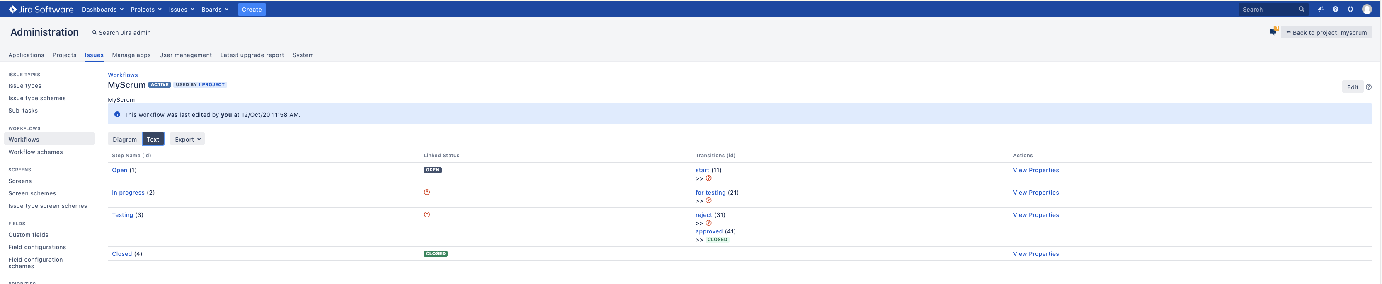This screenshot has width=1382, height=284.
Task: Click the Workflows breadcrumb link
Action: [x=123, y=75]
